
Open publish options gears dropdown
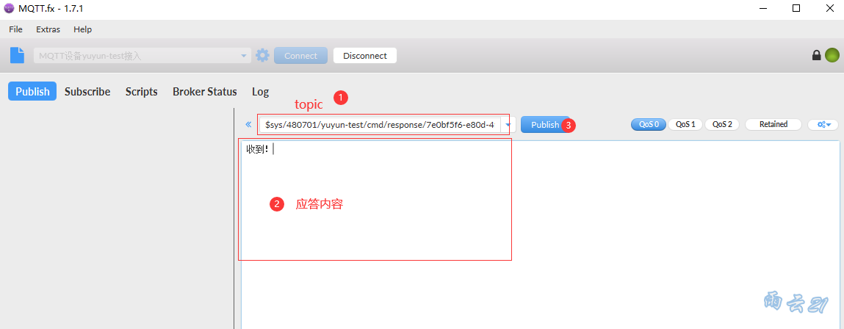point(823,124)
